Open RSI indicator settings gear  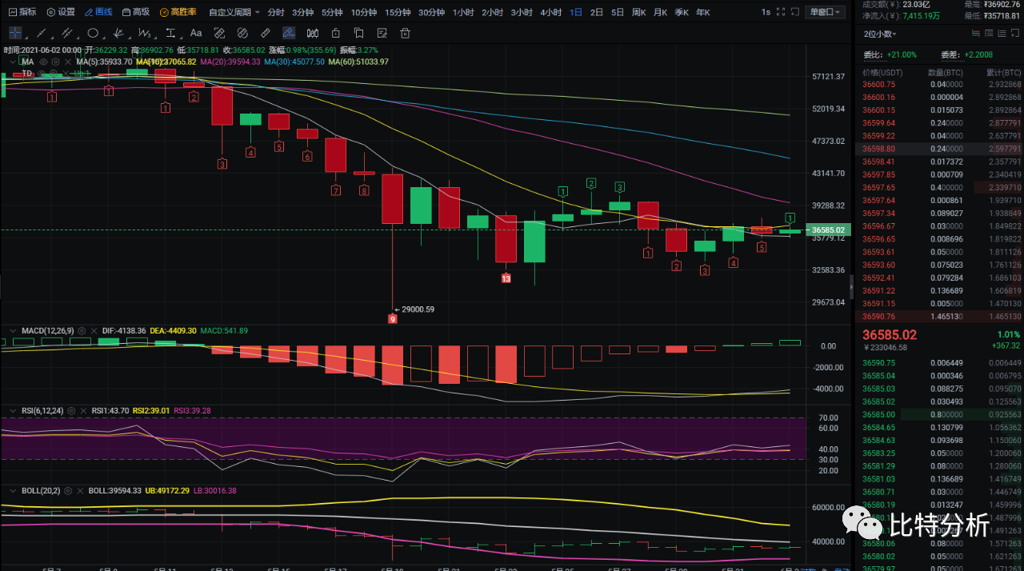coord(71,410)
